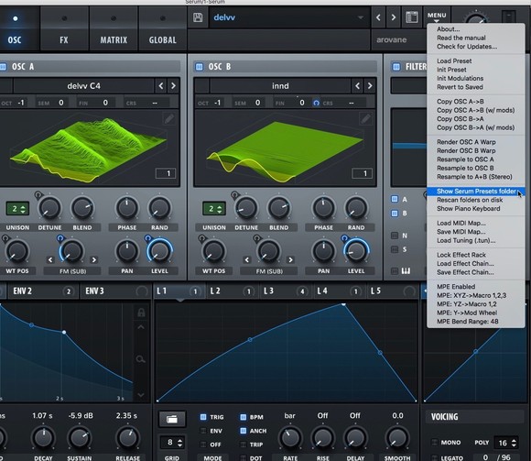
Task: Toggle LFO ANCH checkbox
Action: [x=244, y=431]
